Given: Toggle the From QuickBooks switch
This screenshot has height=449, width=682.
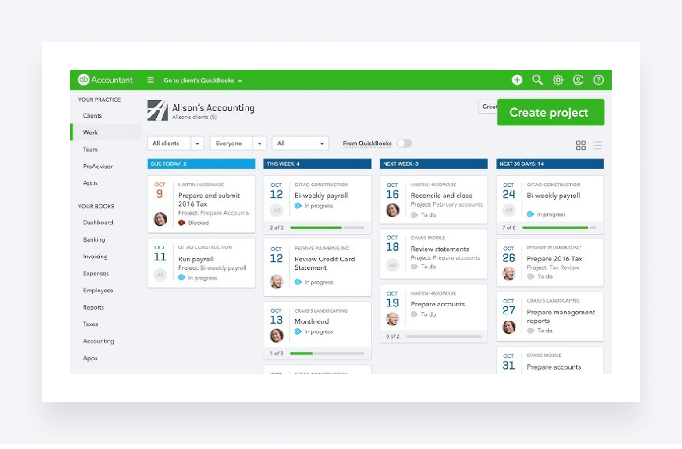Looking at the screenshot, I should pyautogui.click(x=404, y=143).
